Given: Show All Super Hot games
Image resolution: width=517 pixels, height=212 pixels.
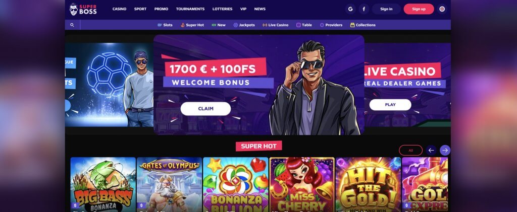Looking at the screenshot, I should tap(410, 150).
